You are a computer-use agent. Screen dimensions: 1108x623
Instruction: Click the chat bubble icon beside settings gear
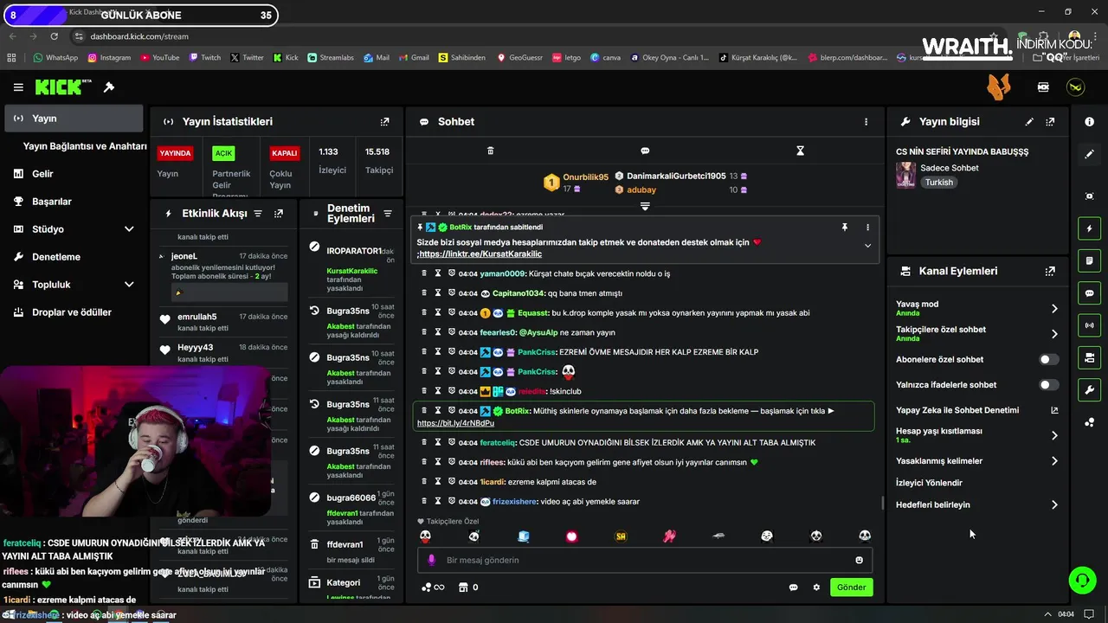(x=793, y=588)
